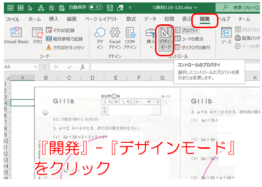262x187 pixels.
Task: Switch to the 挿入 ribbon tab
Action: [54, 19]
